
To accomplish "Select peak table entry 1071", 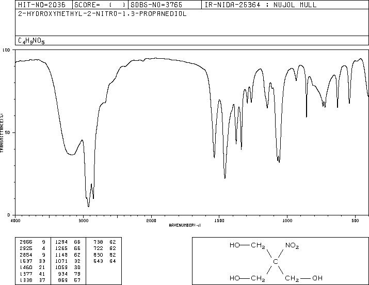I will [61, 261].
